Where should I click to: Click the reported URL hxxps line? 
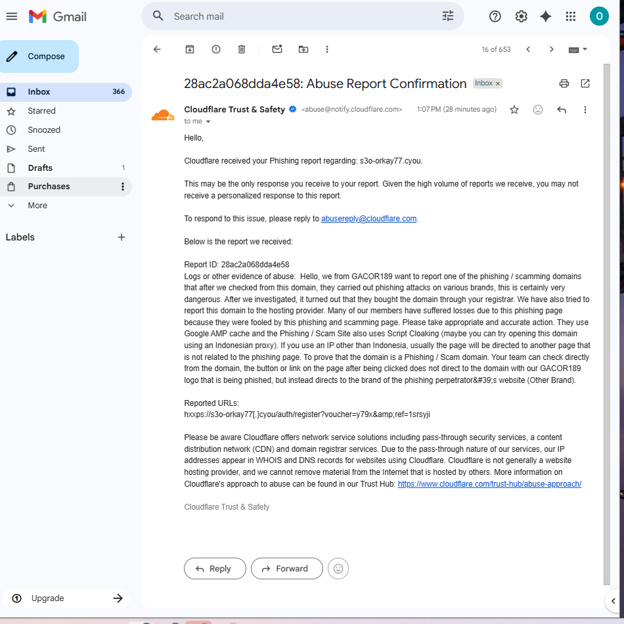click(x=307, y=414)
